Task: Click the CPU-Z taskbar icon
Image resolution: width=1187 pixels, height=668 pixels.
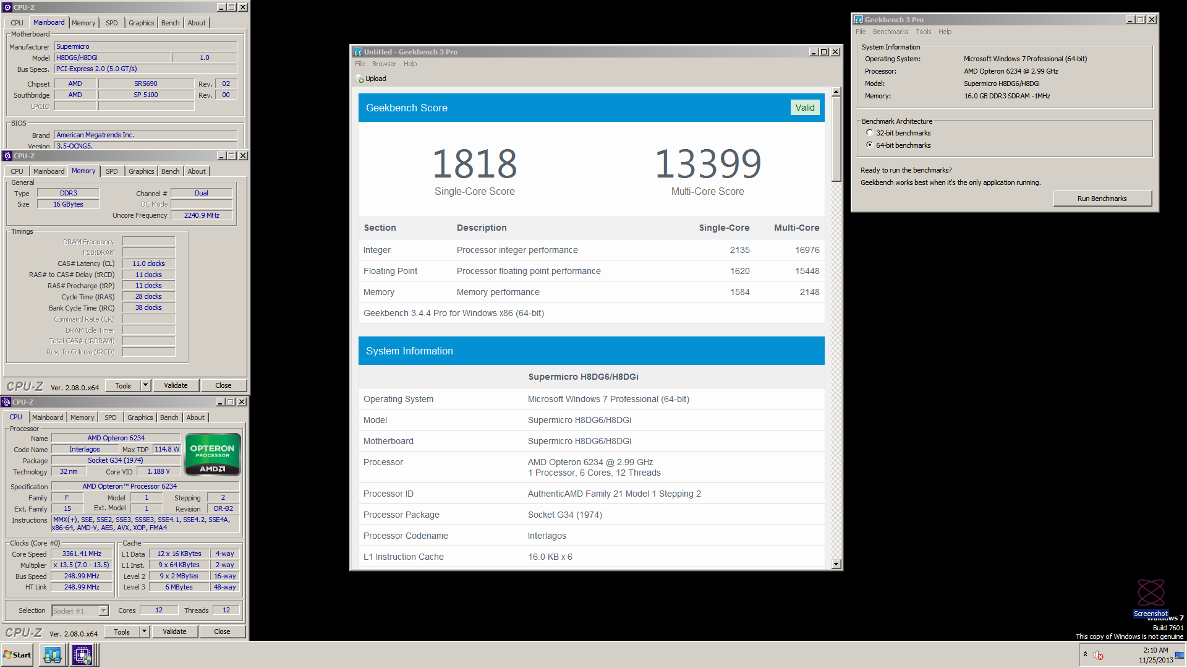Action: click(82, 654)
